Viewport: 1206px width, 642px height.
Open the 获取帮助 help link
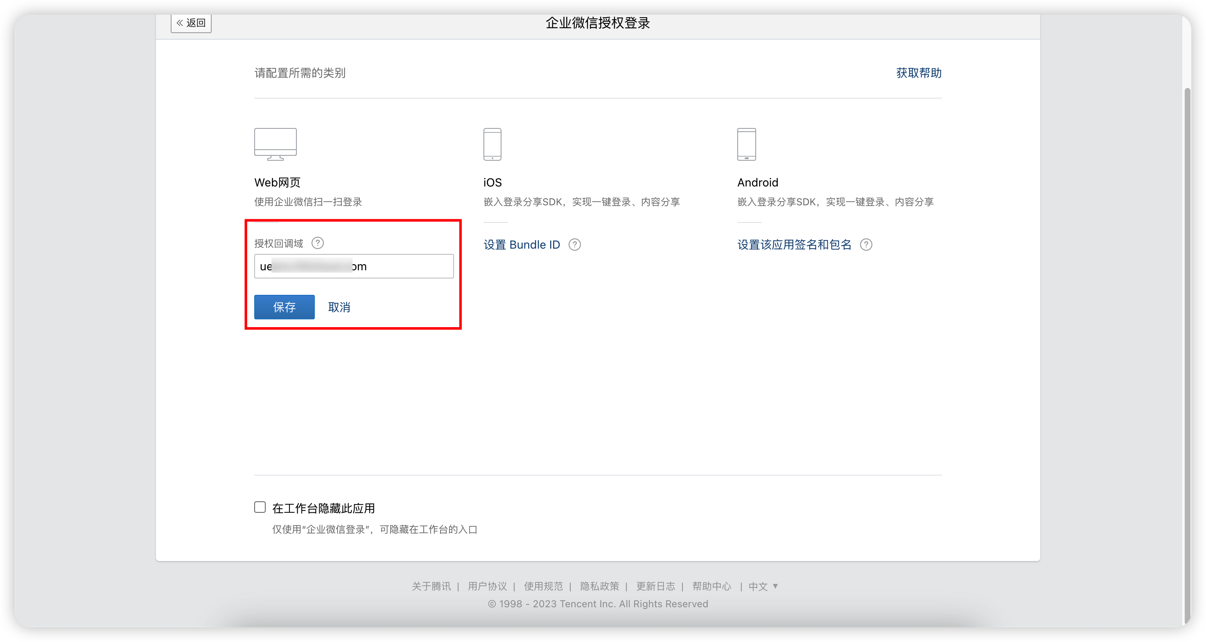[x=919, y=73]
